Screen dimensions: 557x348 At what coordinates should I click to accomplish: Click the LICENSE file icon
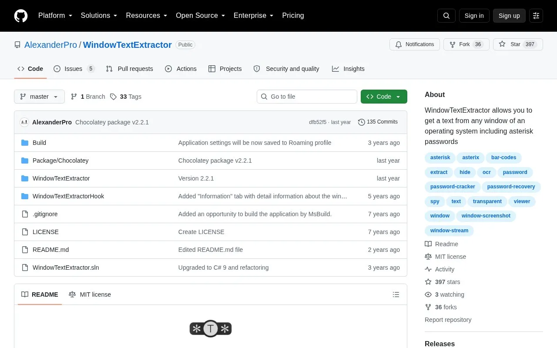click(x=25, y=232)
